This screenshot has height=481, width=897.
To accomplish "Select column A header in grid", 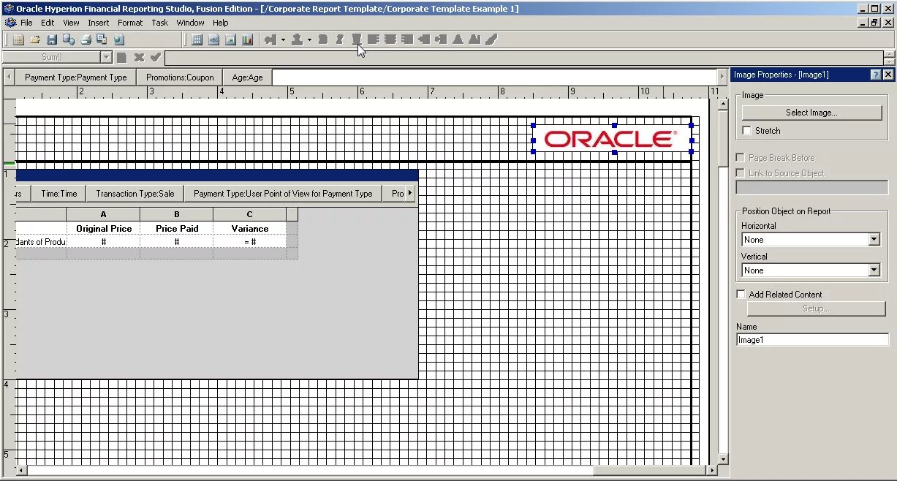I will coord(104,214).
